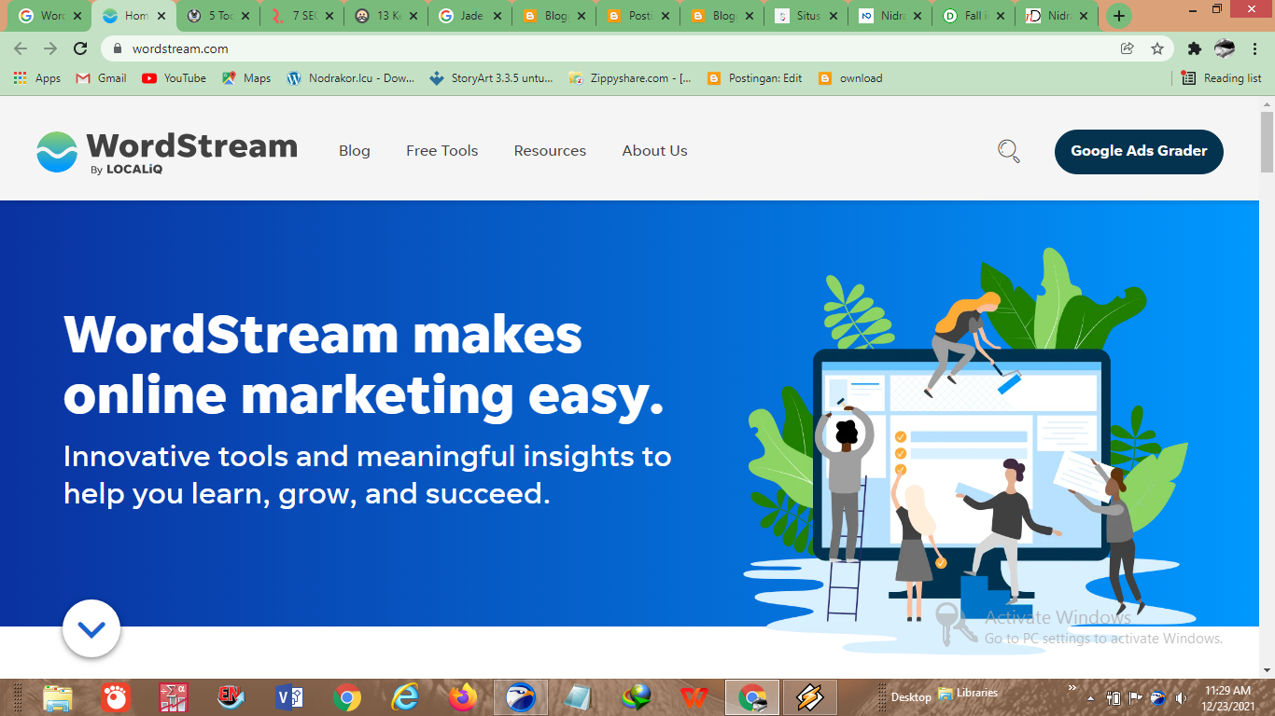
Task: Launch Firefox from the taskbar
Action: (x=463, y=697)
